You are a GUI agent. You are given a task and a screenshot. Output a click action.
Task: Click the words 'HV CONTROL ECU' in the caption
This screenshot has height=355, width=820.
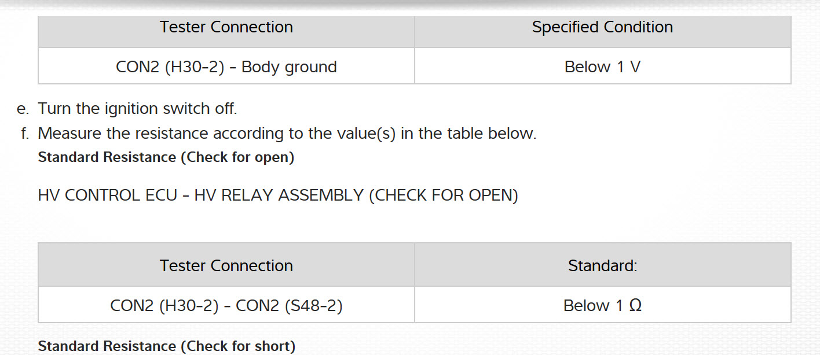coord(107,195)
